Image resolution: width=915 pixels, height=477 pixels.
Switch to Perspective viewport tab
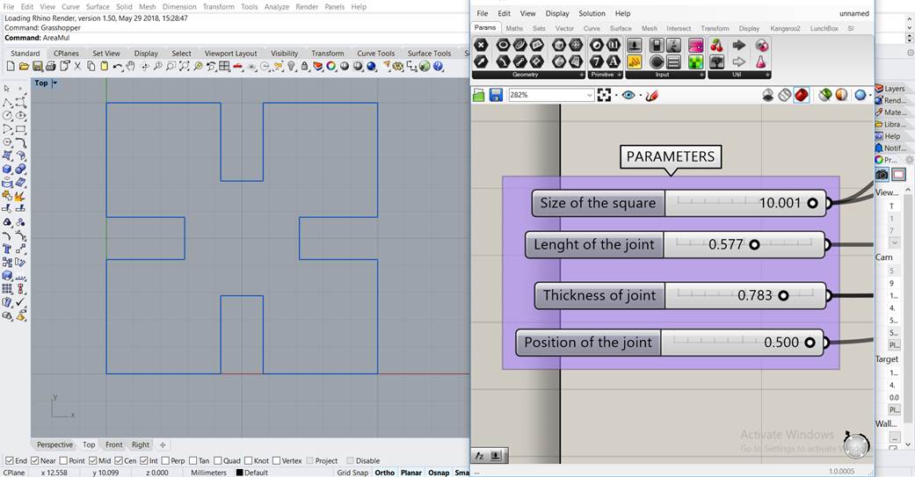(x=54, y=444)
